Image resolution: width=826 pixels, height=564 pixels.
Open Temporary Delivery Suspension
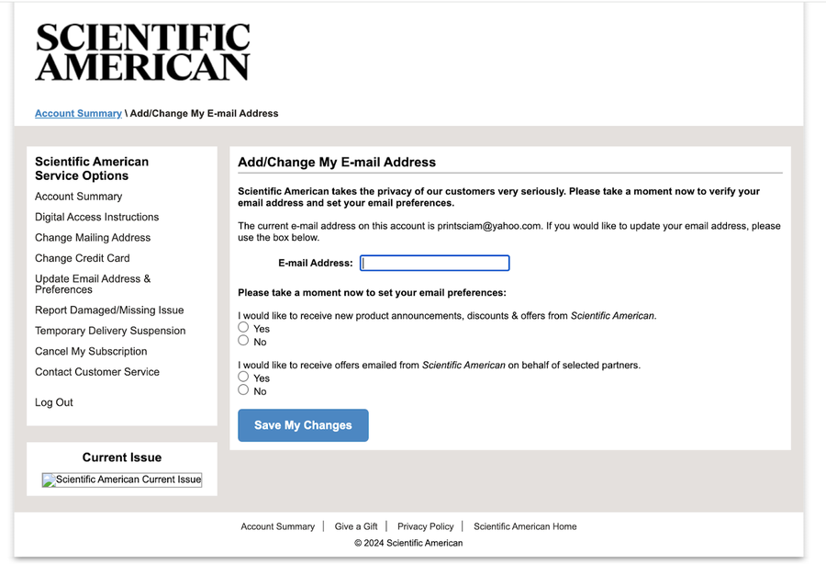click(110, 331)
